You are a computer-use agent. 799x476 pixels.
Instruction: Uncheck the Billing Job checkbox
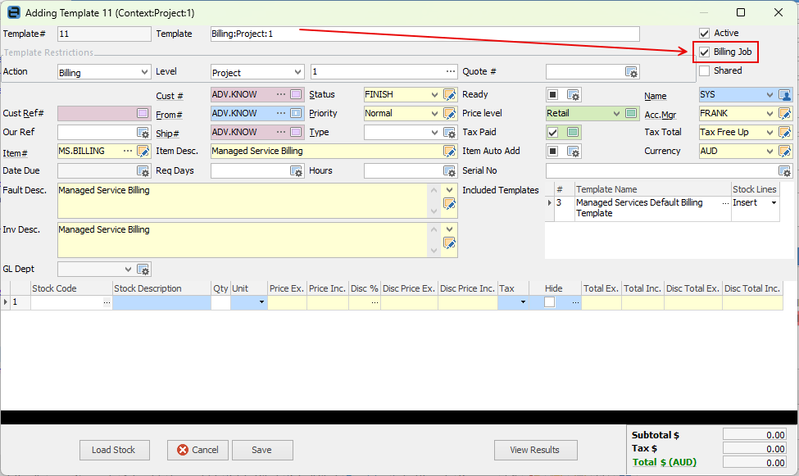704,52
